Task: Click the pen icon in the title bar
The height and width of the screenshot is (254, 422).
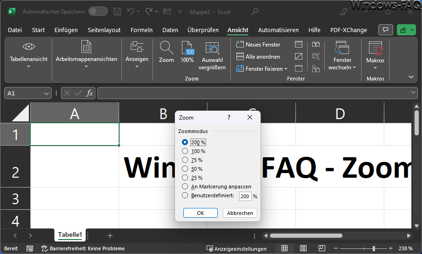Action: tap(344, 12)
